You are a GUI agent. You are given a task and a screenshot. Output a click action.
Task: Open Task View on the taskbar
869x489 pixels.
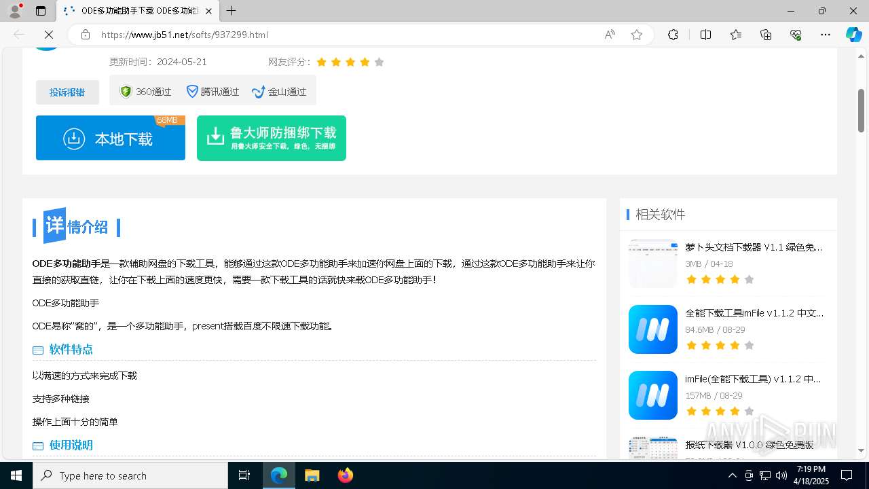point(244,475)
